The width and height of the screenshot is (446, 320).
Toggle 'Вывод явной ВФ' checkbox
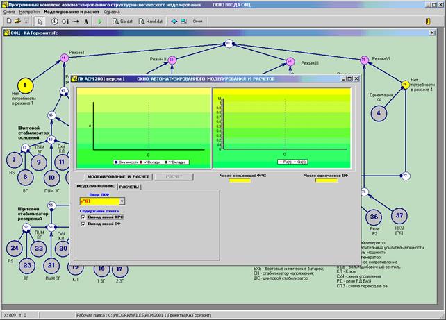point(83,224)
